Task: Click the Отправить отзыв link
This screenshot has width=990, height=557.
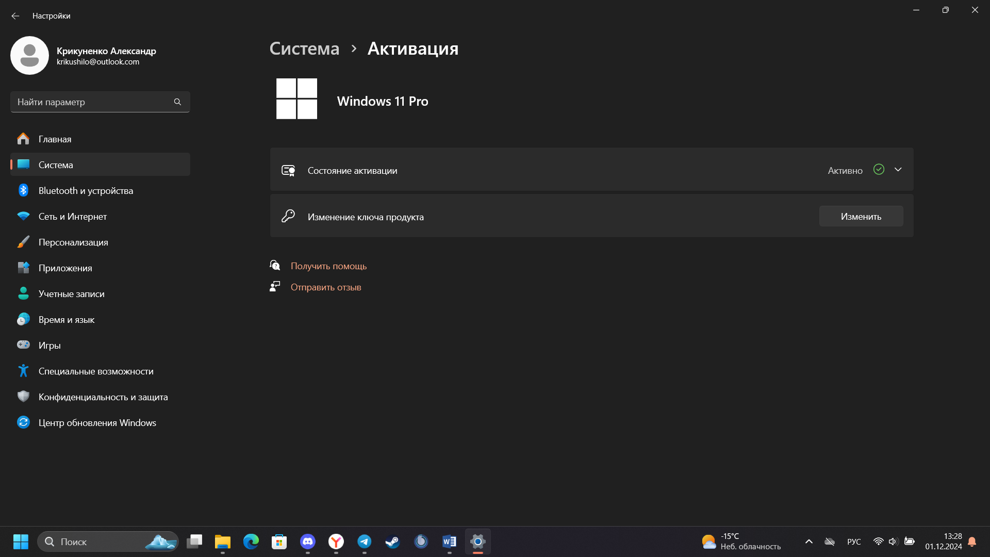Action: [x=325, y=287]
